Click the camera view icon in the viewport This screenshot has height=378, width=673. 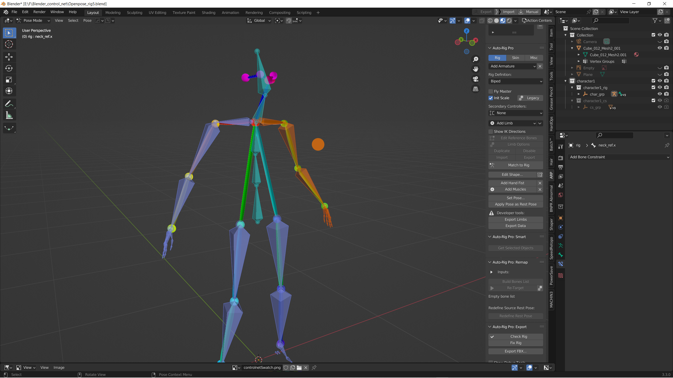point(476,79)
